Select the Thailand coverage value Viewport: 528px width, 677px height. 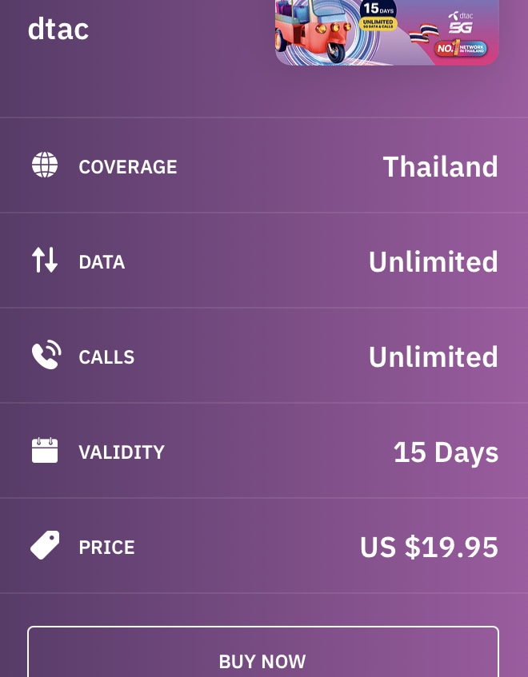point(441,167)
